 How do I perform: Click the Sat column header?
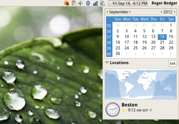pos(171,19)
